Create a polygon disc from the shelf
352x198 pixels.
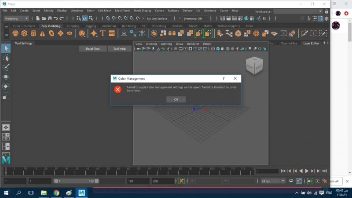coord(70,33)
